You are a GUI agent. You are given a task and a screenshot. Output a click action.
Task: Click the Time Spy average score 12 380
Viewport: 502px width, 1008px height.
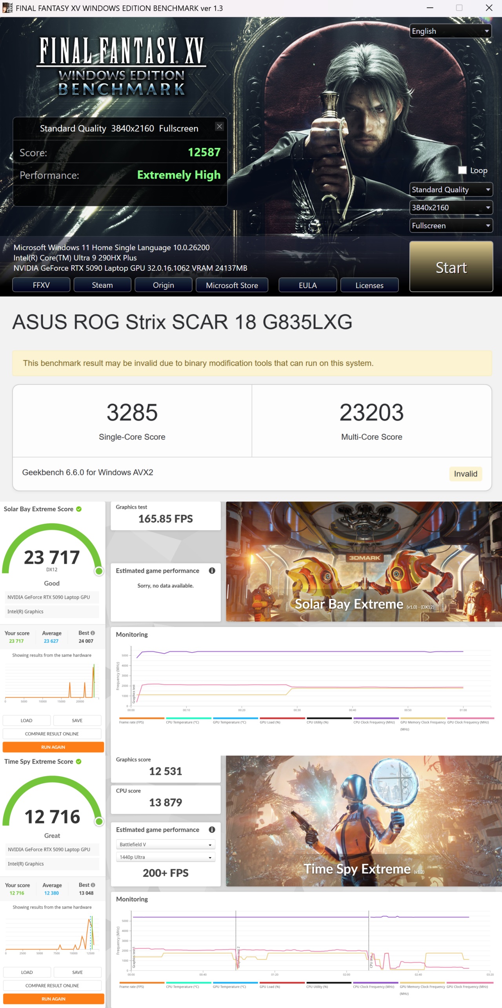click(x=51, y=893)
